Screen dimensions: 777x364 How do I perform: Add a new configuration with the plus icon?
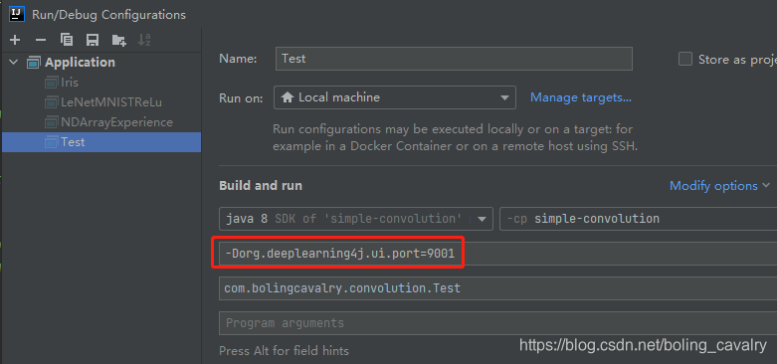(x=15, y=40)
